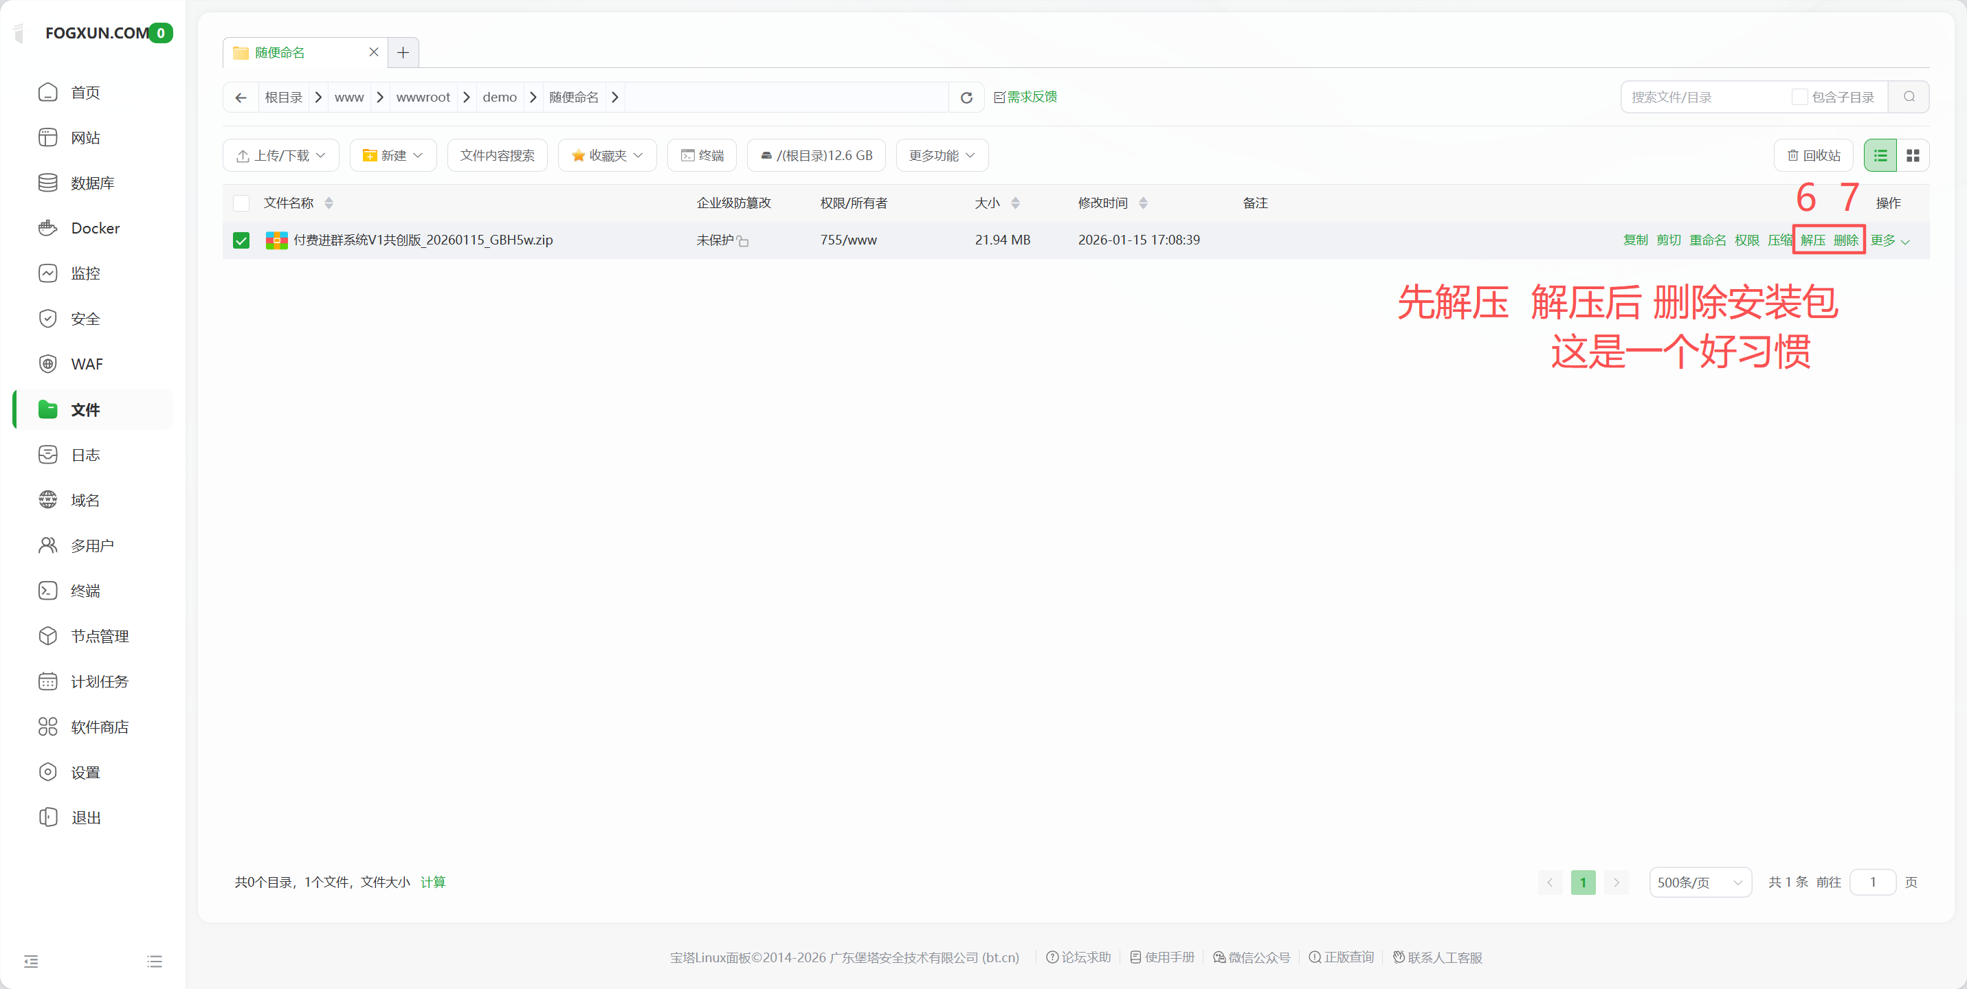Switch to grid view
The image size is (1967, 989).
pyautogui.click(x=1914, y=155)
